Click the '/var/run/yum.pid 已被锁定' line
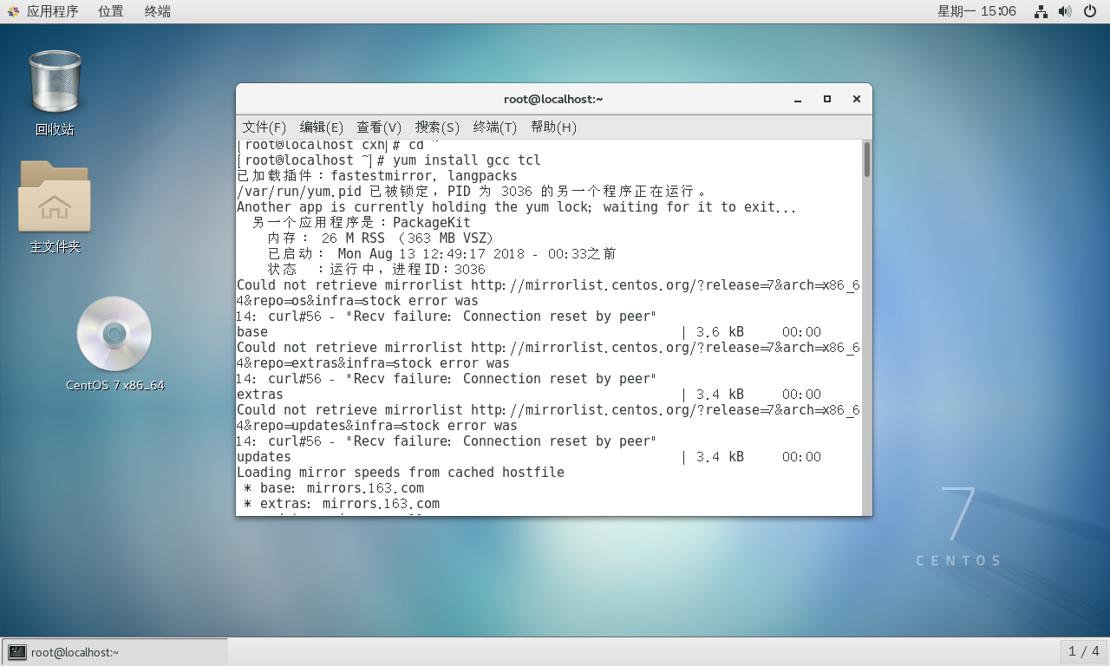The height and width of the screenshot is (666, 1110). (472, 192)
